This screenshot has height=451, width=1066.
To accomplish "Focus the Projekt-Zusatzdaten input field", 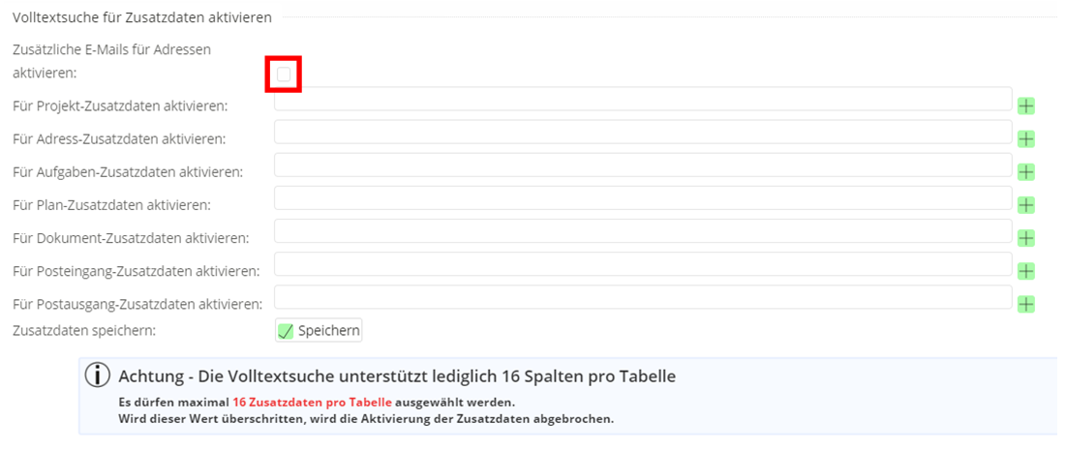I will 643,99.
